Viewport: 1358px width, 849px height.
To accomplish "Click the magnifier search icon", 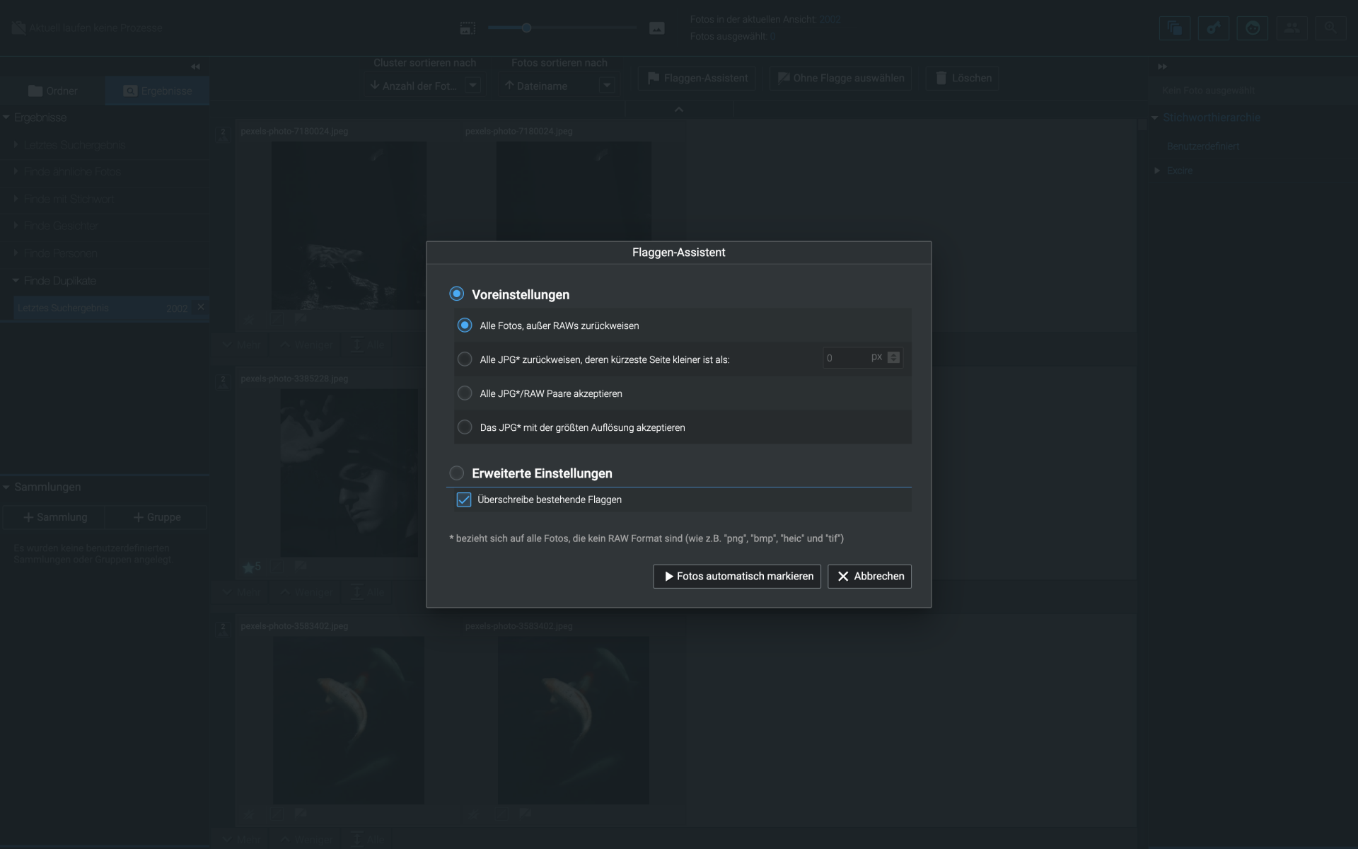I will pyautogui.click(x=1330, y=28).
